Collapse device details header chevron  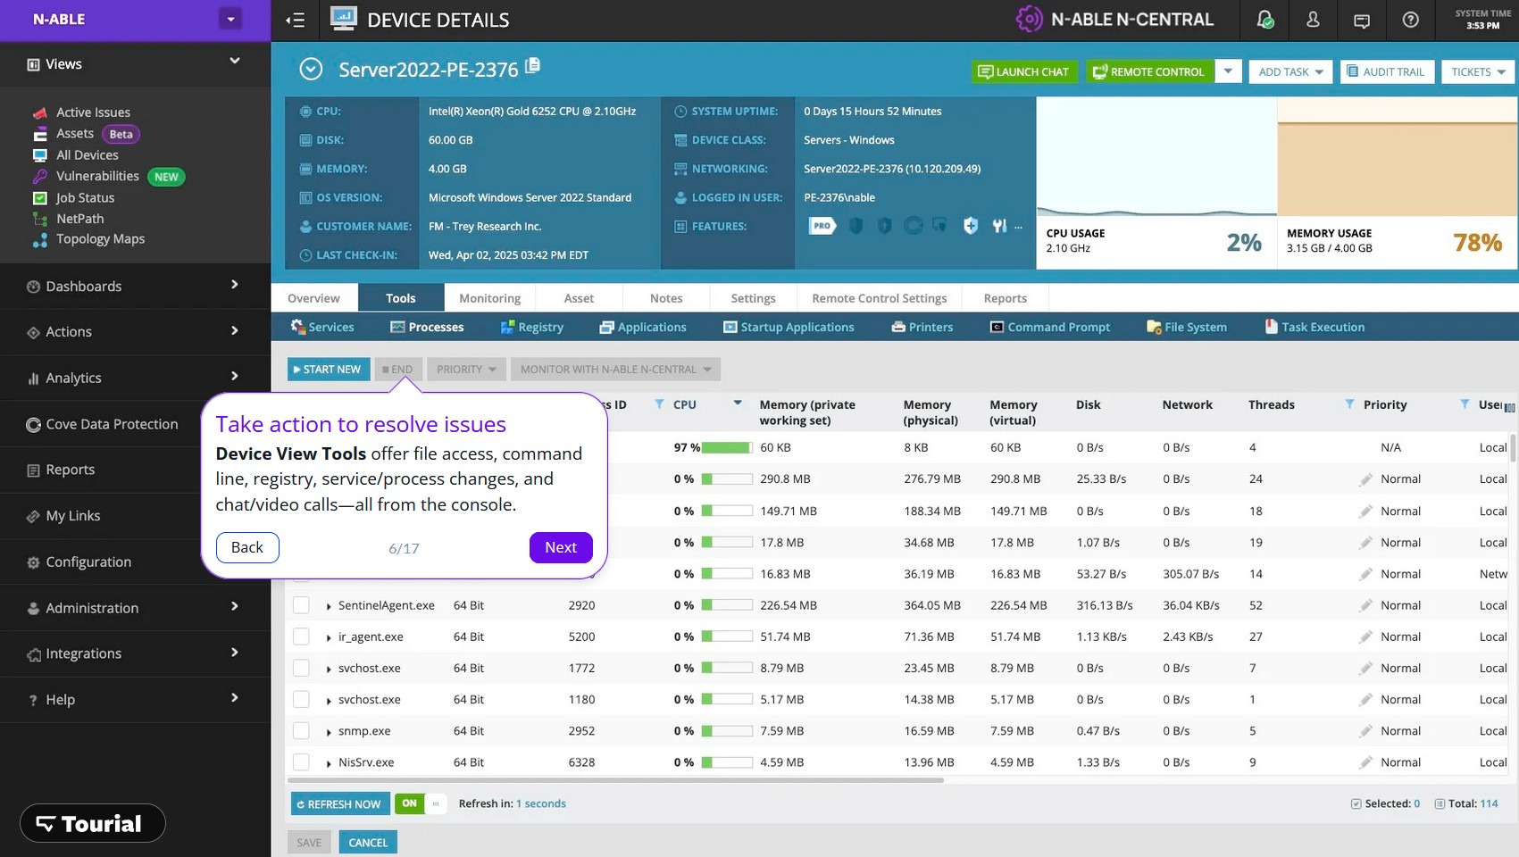pos(311,69)
